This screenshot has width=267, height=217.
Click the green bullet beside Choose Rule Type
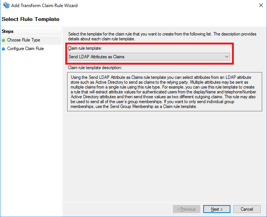[4, 40]
